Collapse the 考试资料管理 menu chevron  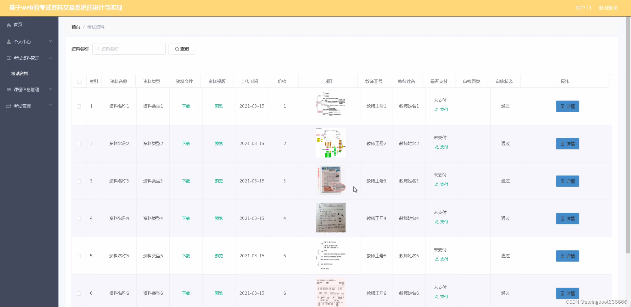(x=50, y=58)
